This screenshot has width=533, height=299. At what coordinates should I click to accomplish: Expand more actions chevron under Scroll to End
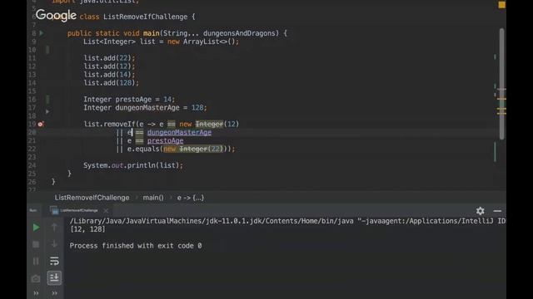click(54, 293)
